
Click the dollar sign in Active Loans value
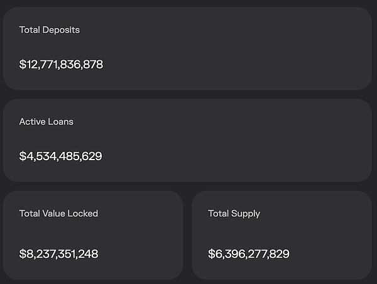pos(23,156)
